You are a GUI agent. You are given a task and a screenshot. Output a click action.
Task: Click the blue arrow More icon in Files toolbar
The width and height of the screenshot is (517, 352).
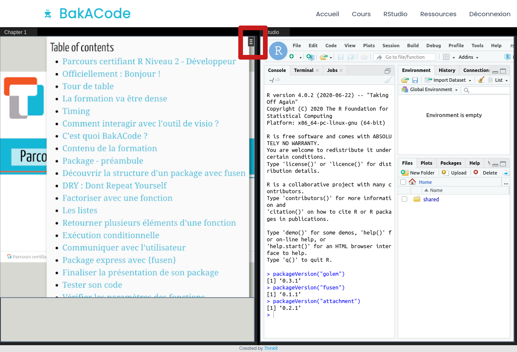point(506,173)
